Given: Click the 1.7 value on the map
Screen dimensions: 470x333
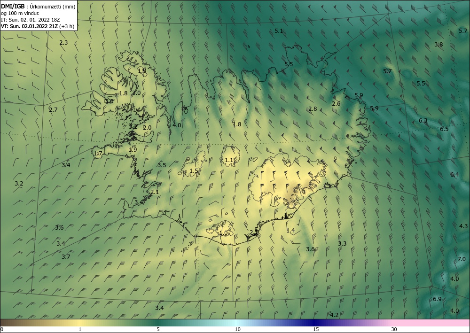Looking at the screenshot, I should click(x=98, y=154).
